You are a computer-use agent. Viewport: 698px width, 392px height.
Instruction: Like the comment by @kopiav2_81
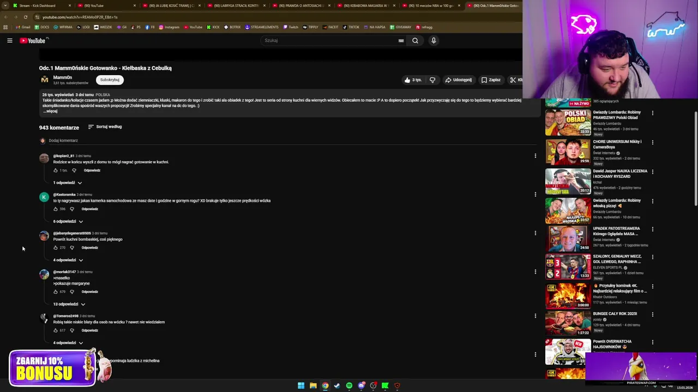(x=56, y=170)
